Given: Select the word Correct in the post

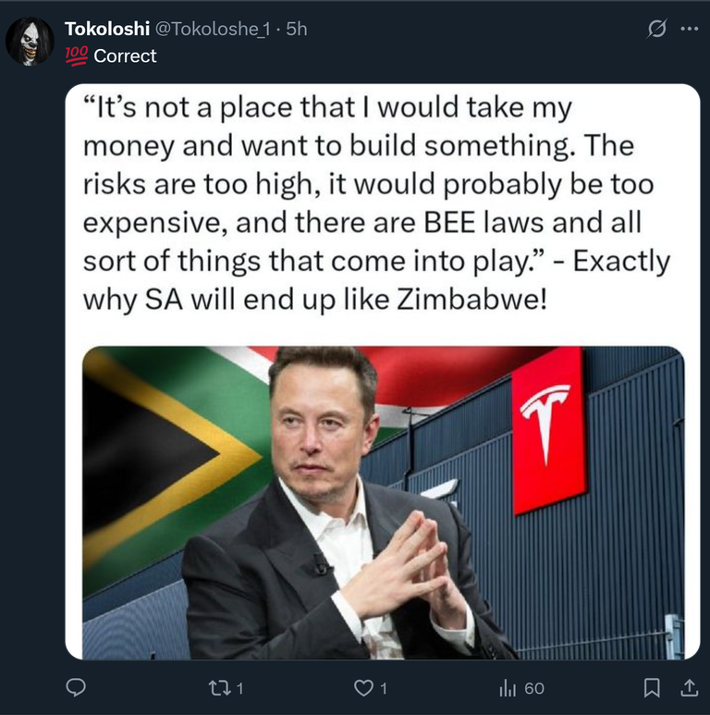Looking at the screenshot, I should point(125,56).
